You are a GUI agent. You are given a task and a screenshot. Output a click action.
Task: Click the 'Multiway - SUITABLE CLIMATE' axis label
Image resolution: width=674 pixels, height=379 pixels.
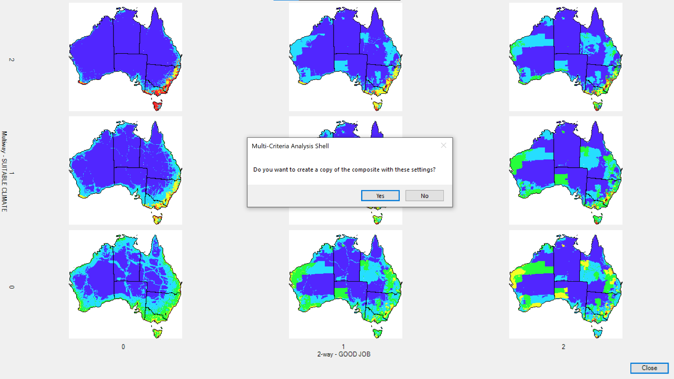tap(4, 171)
